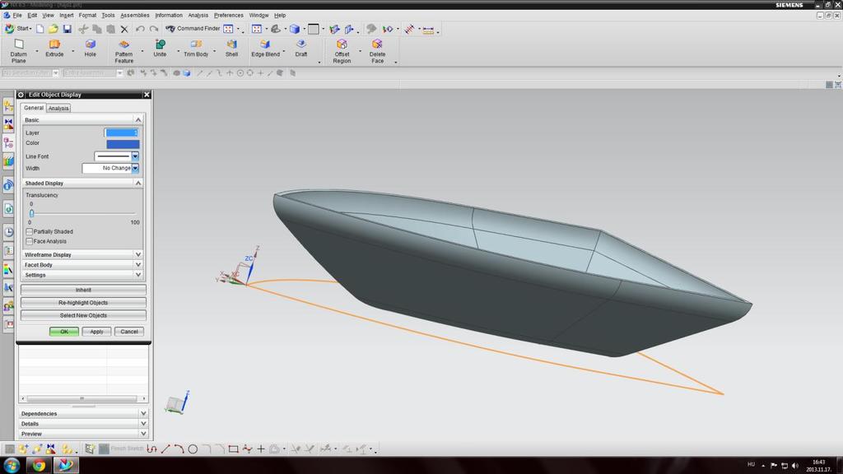This screenshot has height=474, width=843.
Task: Expand the Facet Body section
Action: (x=138, y=265)
